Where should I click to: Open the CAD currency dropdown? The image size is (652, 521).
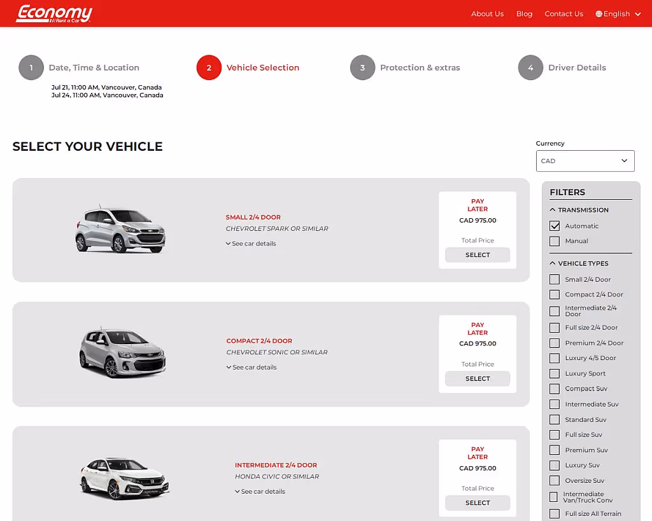tap(585, 161)
